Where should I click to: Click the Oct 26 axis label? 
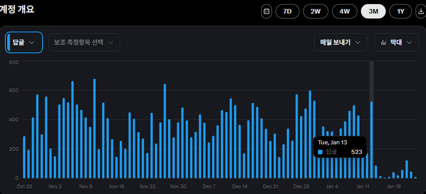24,186
